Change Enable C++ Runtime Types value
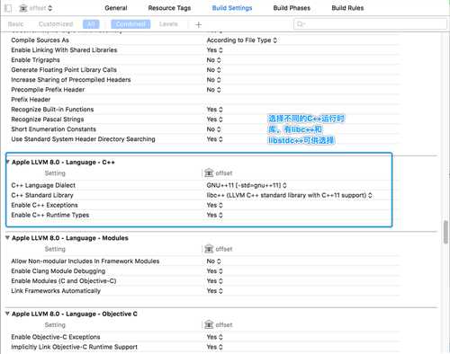This screenshot has height=354, width=450. pos(214,215)
